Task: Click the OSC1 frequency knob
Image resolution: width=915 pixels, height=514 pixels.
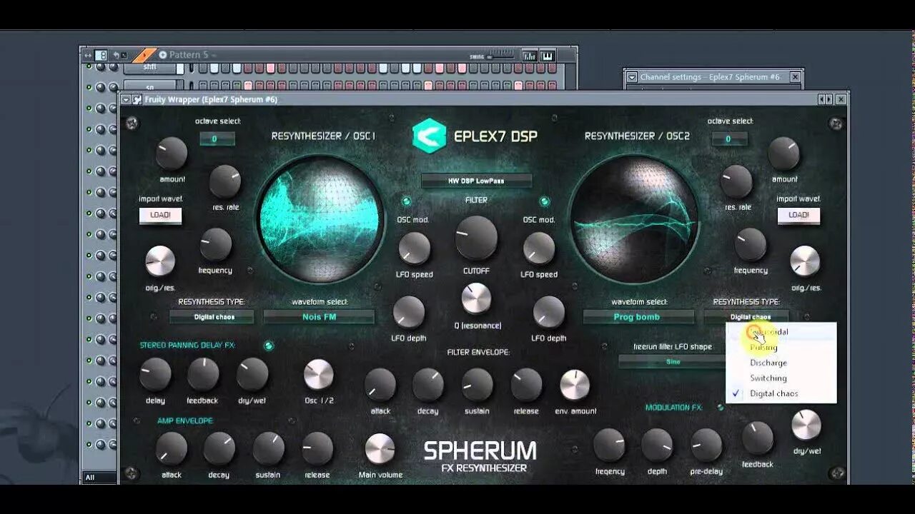Action: (x=215, y=244)
